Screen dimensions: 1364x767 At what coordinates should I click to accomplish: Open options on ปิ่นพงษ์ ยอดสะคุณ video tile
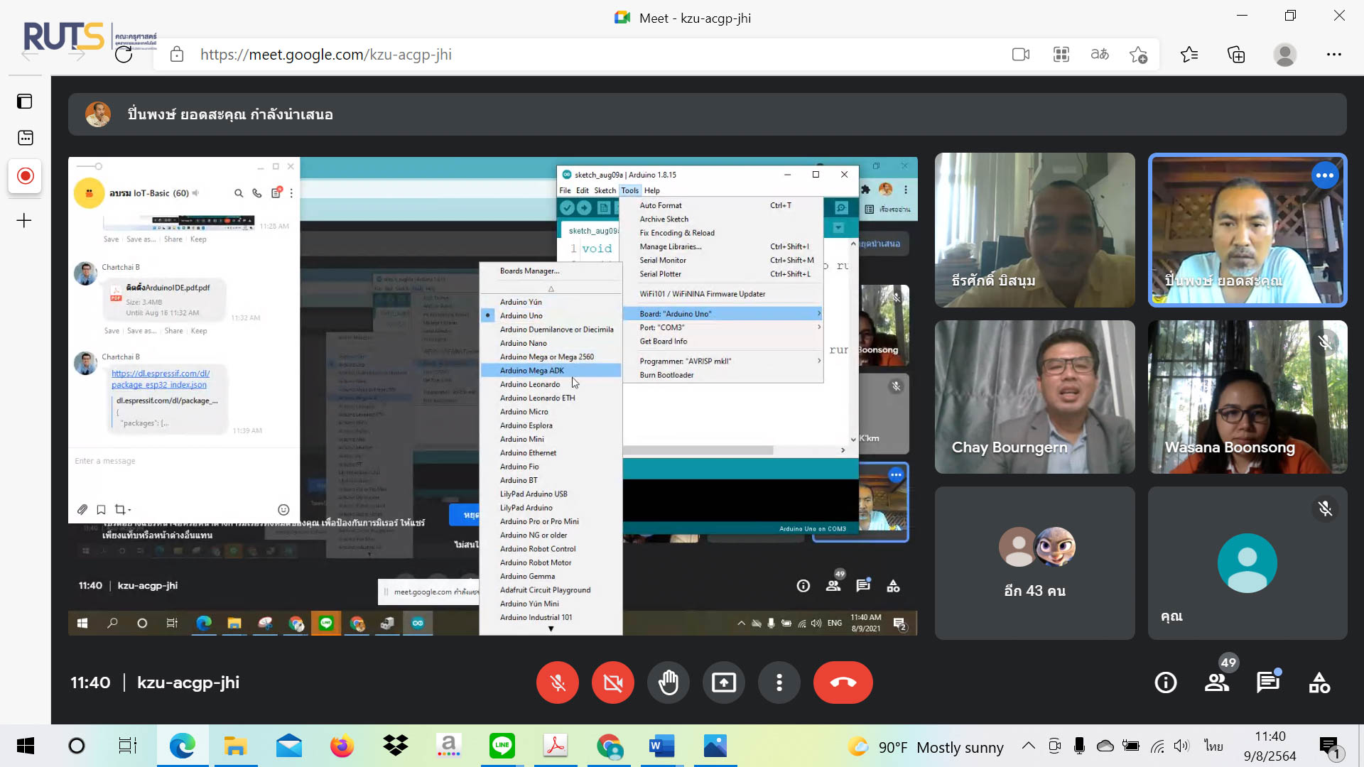(x=1325, y=175)
